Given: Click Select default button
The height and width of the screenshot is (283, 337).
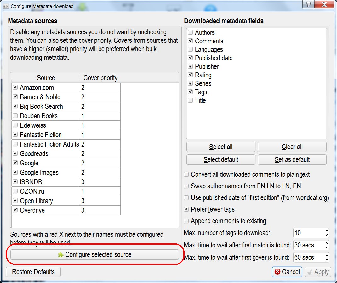Looking at the screenshot, I should pos(221,160).
